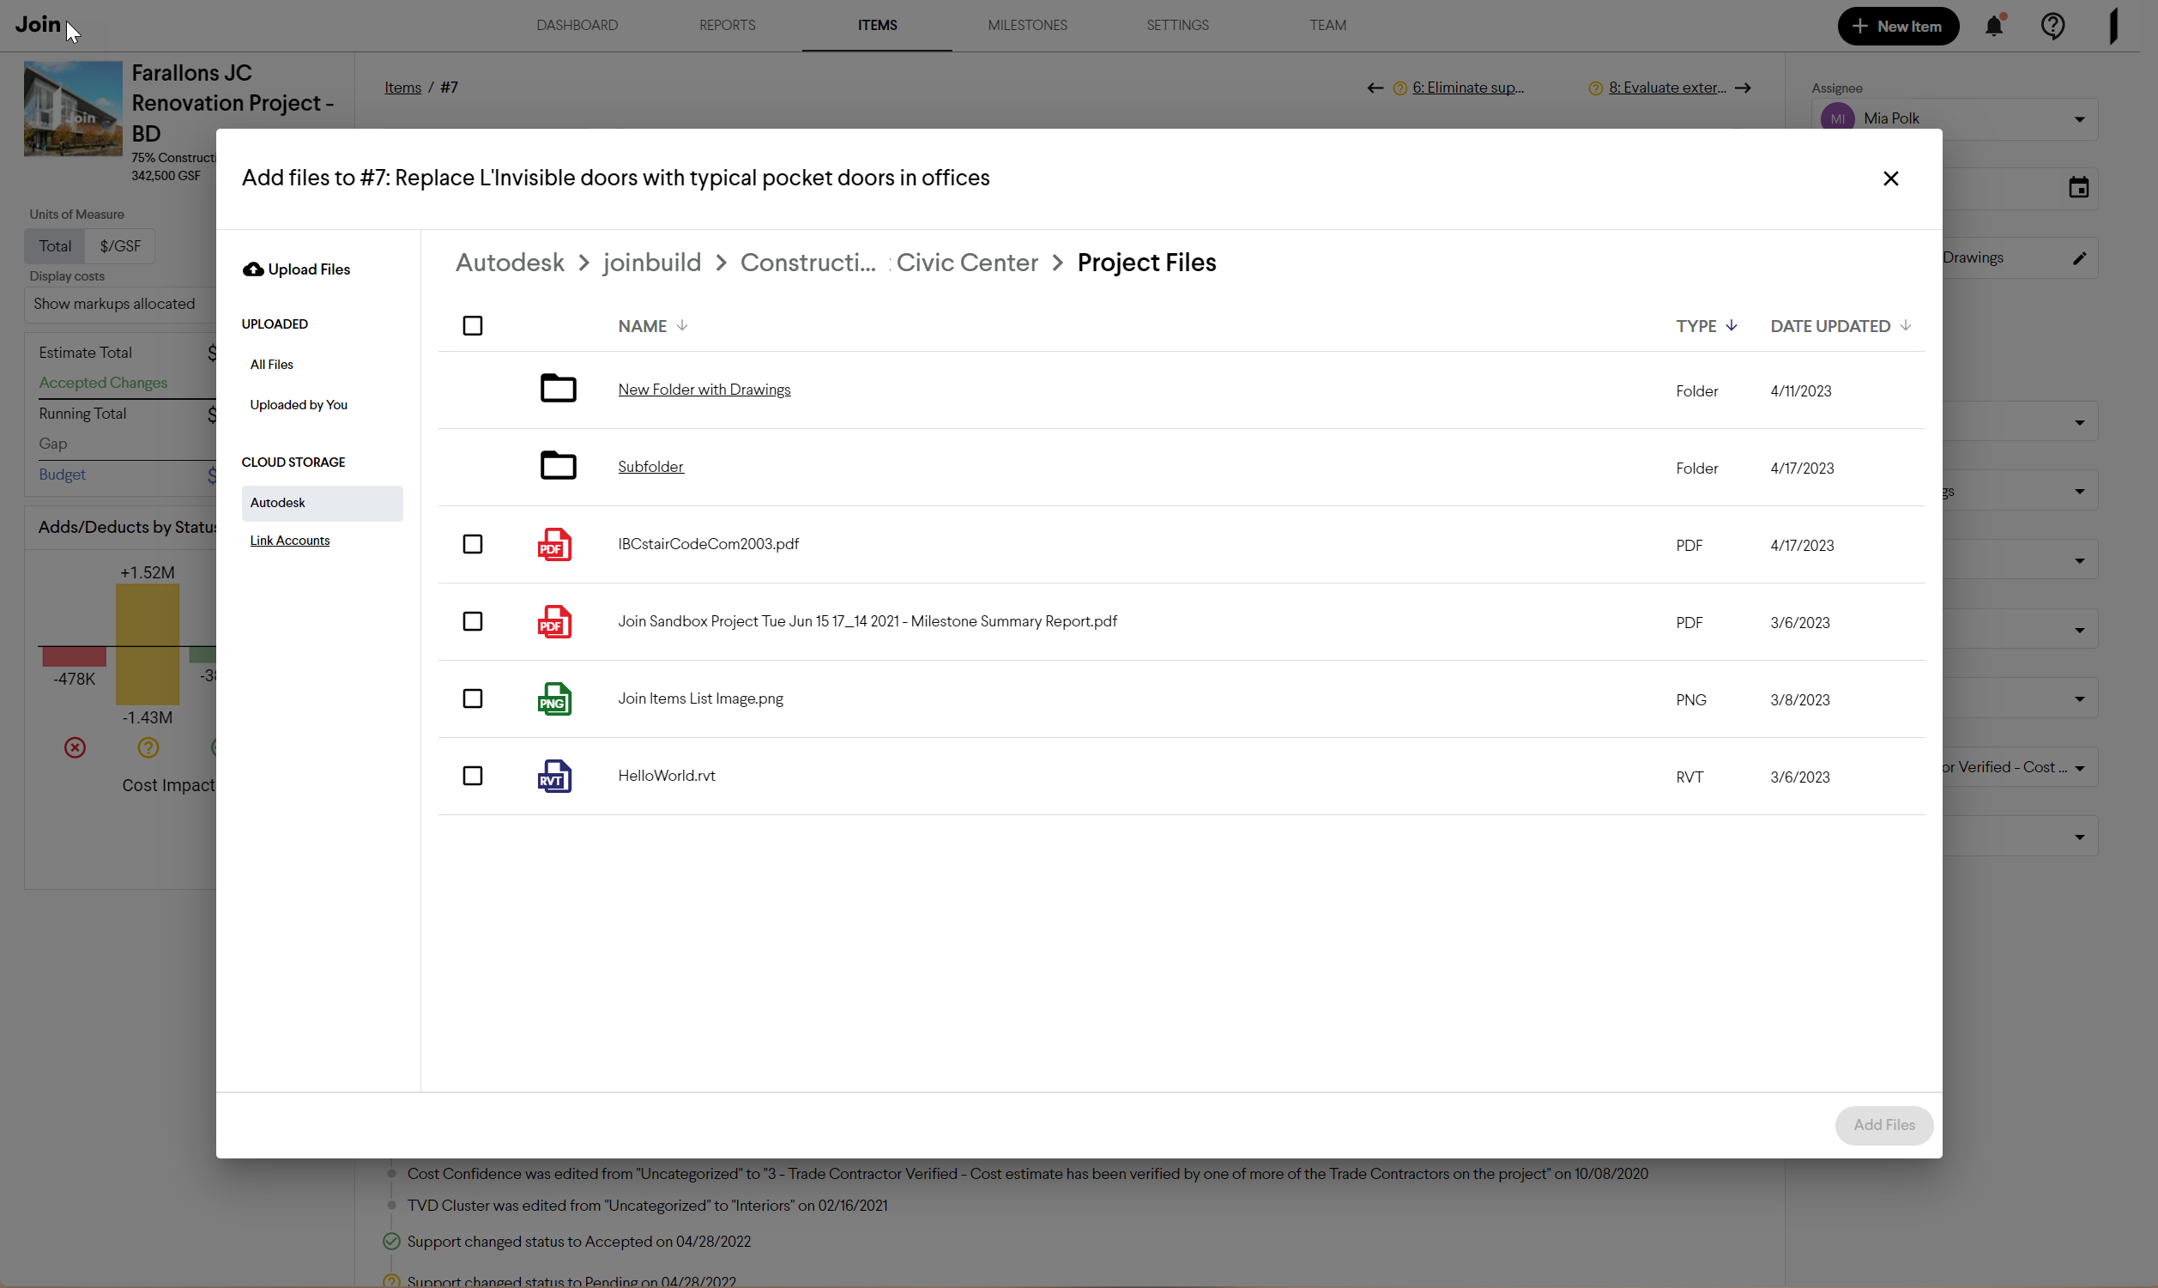Image resolution: width=2158 pixels, height=1288 pixels.
Task: Tick the select-all checkbox in the header
Action: pos(473,325)
